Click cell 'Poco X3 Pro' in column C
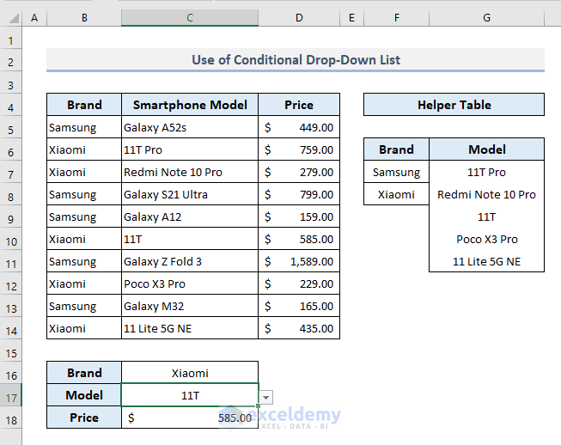Viewport: 561px width, 445px height. 190,283
